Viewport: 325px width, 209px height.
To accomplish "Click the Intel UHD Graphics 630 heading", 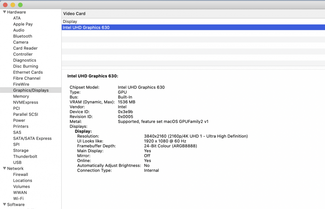I will pyautogui.click(x=93, y=76).
